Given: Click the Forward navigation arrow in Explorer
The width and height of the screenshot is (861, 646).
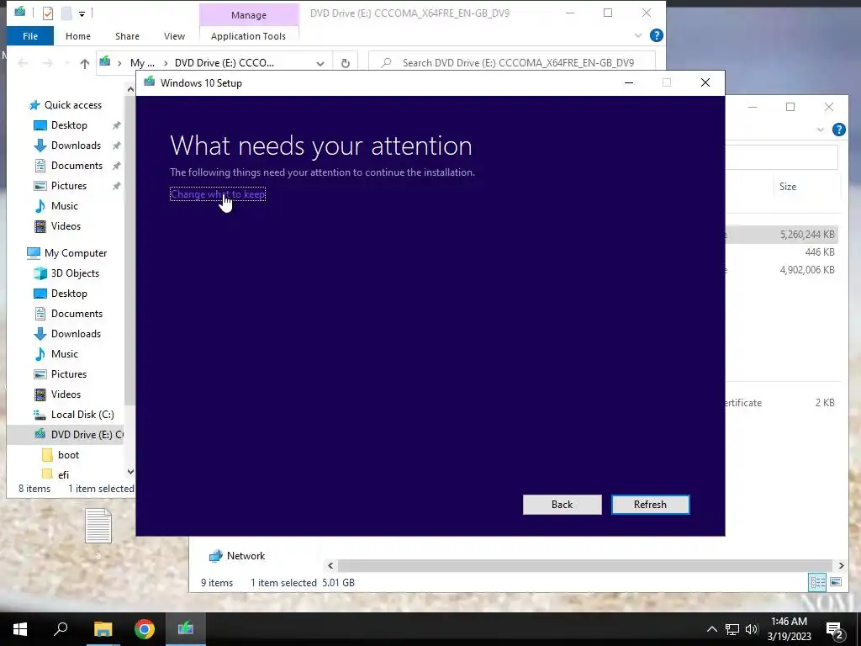Looking at the screenshot, I should pyautogui.click(x=48, y=64).
